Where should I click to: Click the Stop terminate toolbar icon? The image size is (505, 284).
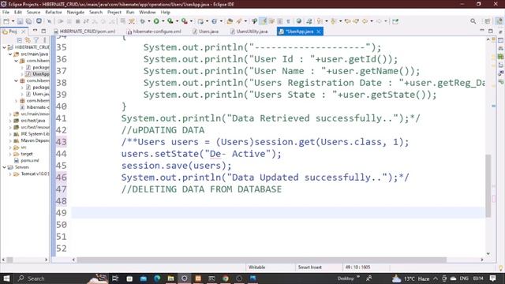(x=77, y=21)
